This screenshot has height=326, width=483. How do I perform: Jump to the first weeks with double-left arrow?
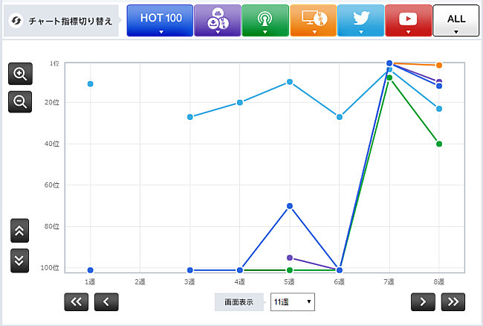pos(77,301)
